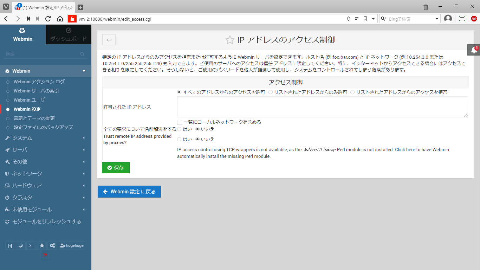Click the notification bell in address bar
Viewport: 480px width, 270px height.
(349, 19)
